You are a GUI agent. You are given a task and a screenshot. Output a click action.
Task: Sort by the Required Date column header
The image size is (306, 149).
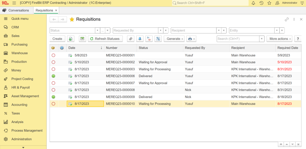click(x=288, y=48)
